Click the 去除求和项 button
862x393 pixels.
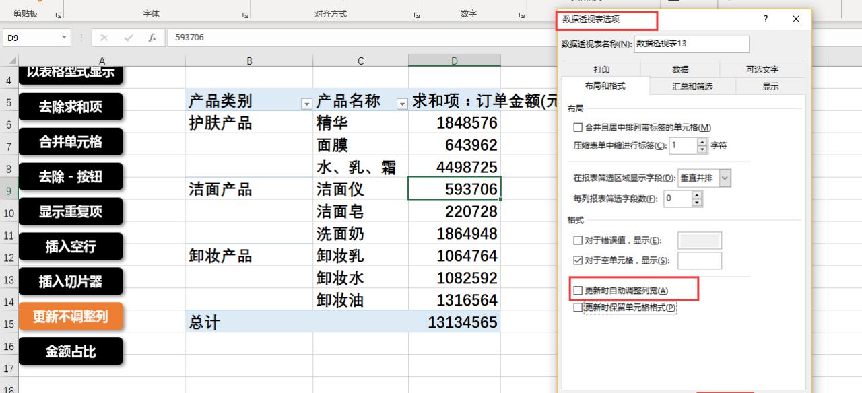pyautogui.click(x=71, y=107)
